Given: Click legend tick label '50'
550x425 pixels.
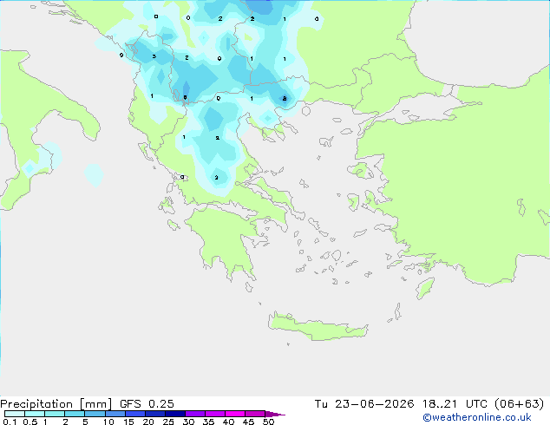Looking at the screenshot, I should [x=268, y=422].
